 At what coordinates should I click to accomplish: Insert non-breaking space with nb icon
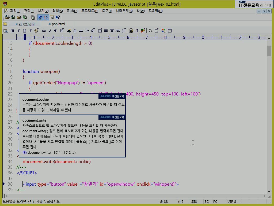click(x=44, y=31)
